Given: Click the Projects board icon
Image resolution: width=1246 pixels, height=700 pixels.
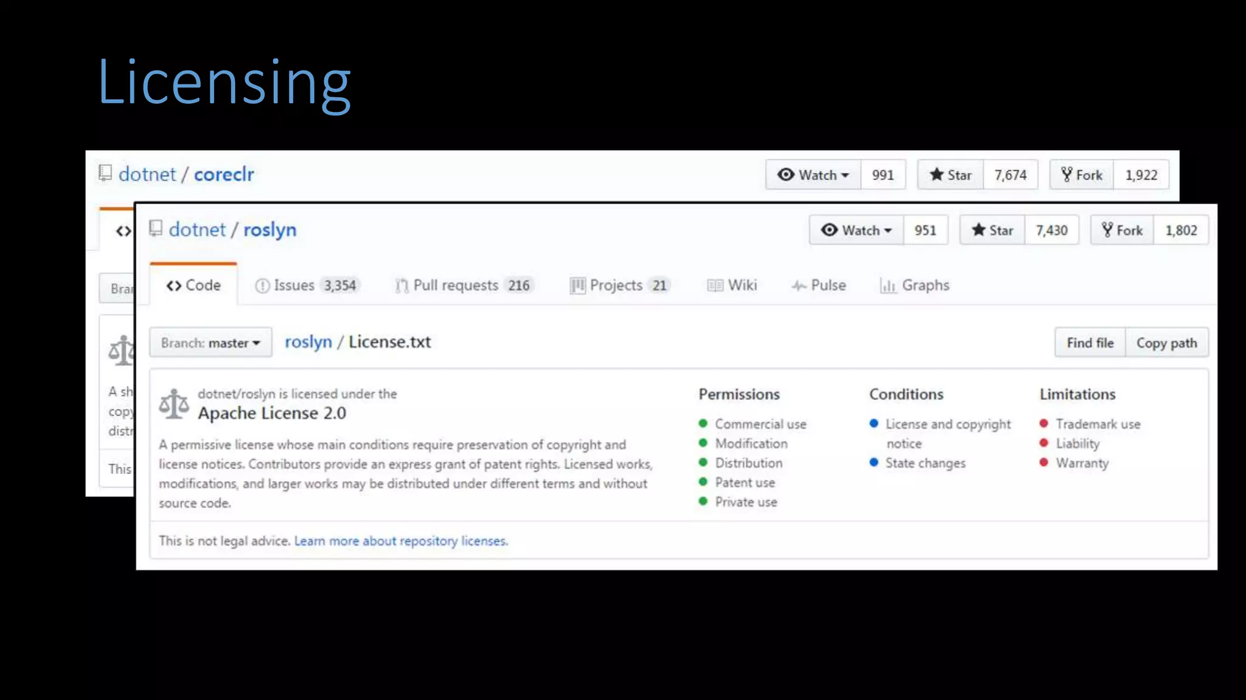Looking at the screenshot, I should point(577,286).
